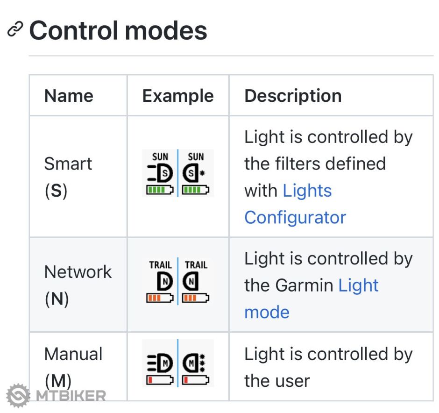This screenshot has height=413, width=439.
Task: Click the Control modes heading
Action: click(118, 30)
